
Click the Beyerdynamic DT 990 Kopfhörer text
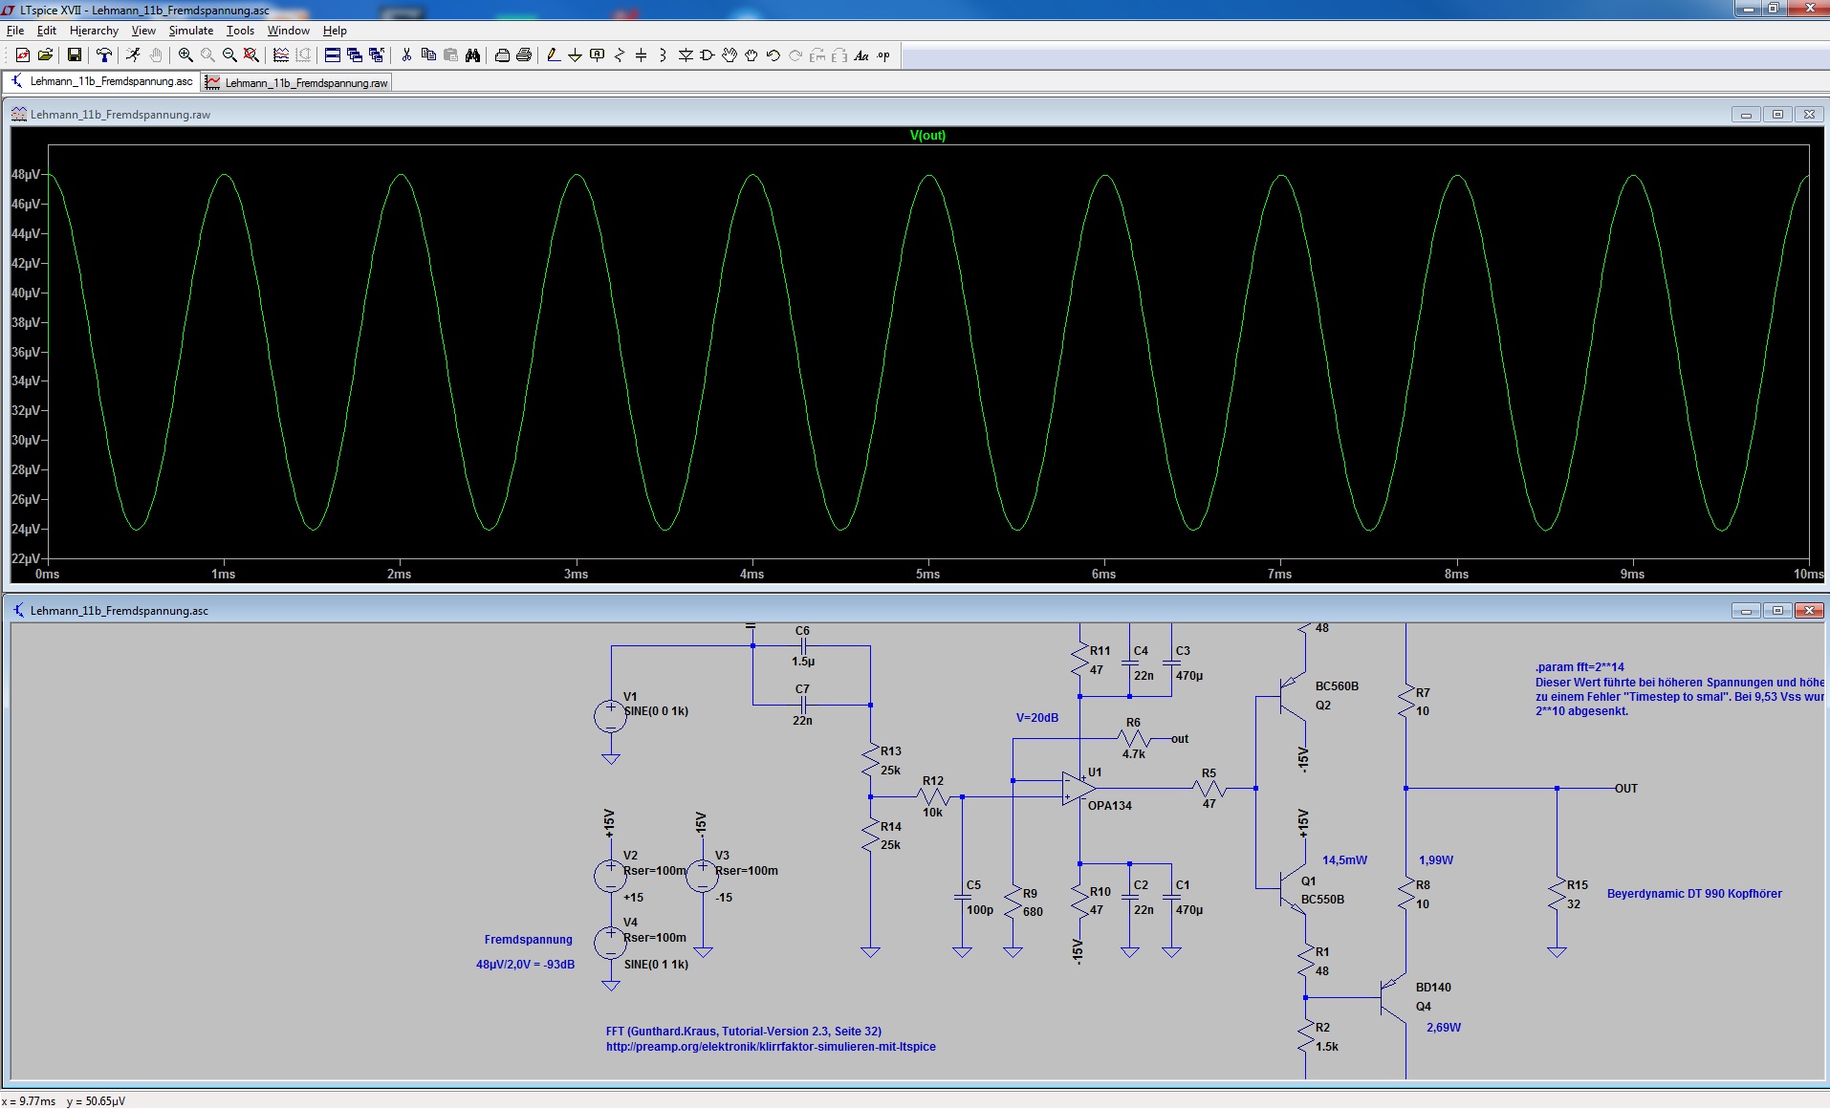pos(1694,894)
